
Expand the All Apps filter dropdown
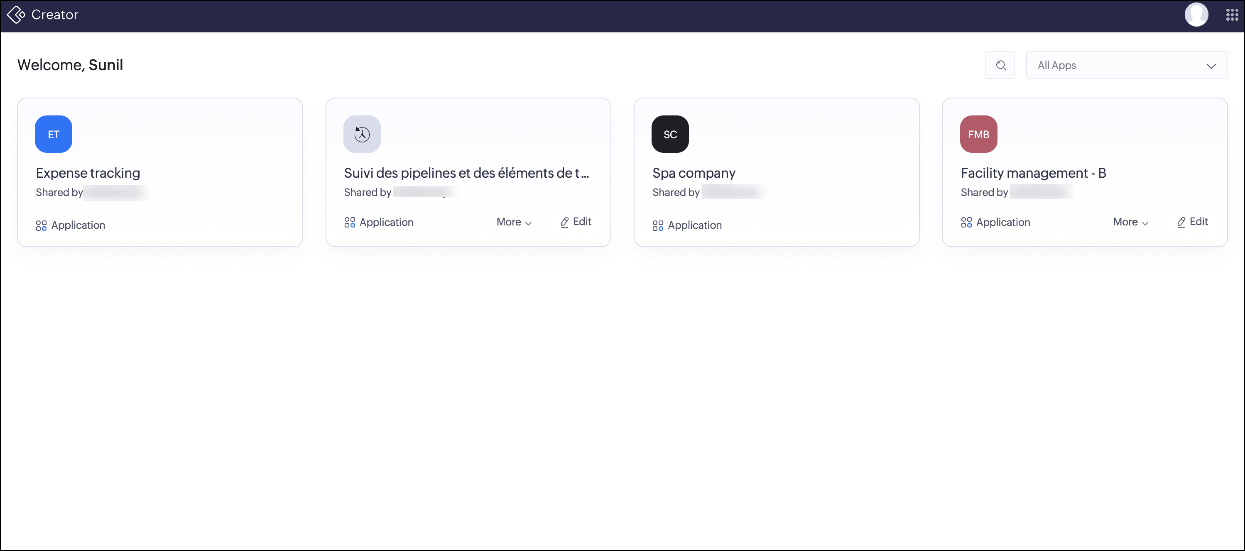(1126, 65)
